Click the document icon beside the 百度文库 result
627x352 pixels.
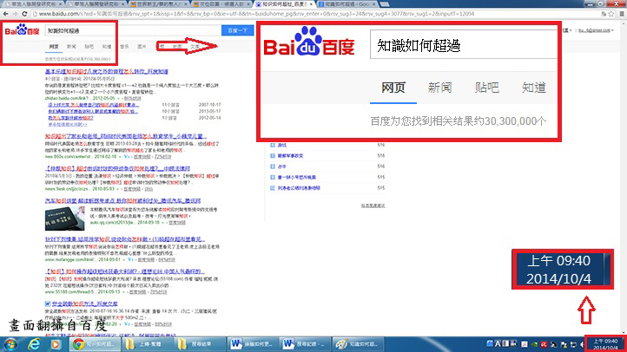[47, 303]
